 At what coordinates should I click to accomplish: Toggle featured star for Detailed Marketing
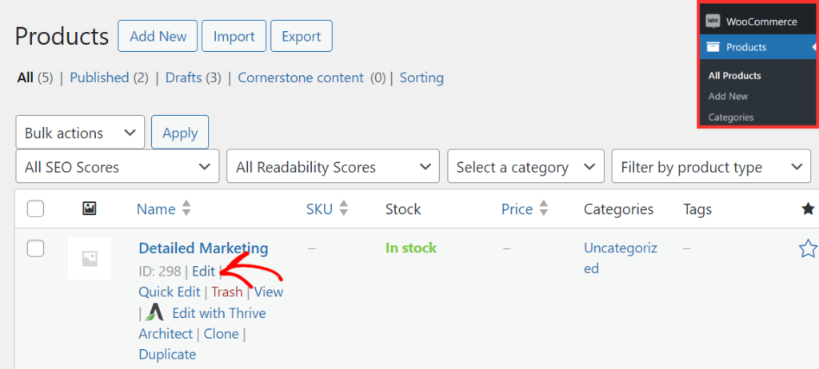(x=808, y=248)
